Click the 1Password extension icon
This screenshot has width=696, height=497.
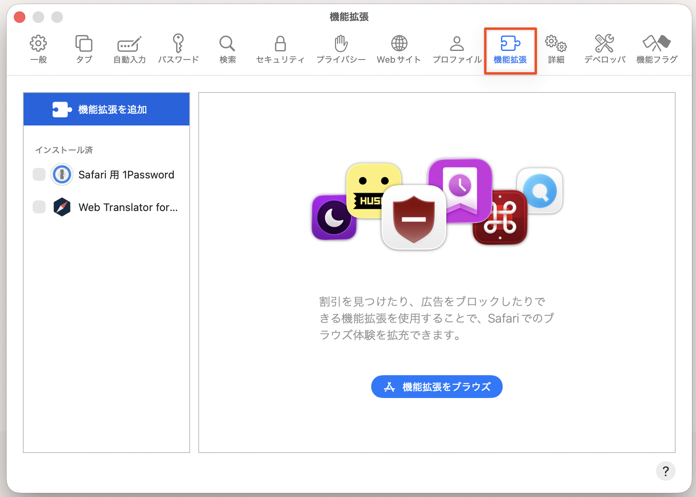(x=62, y=174)
